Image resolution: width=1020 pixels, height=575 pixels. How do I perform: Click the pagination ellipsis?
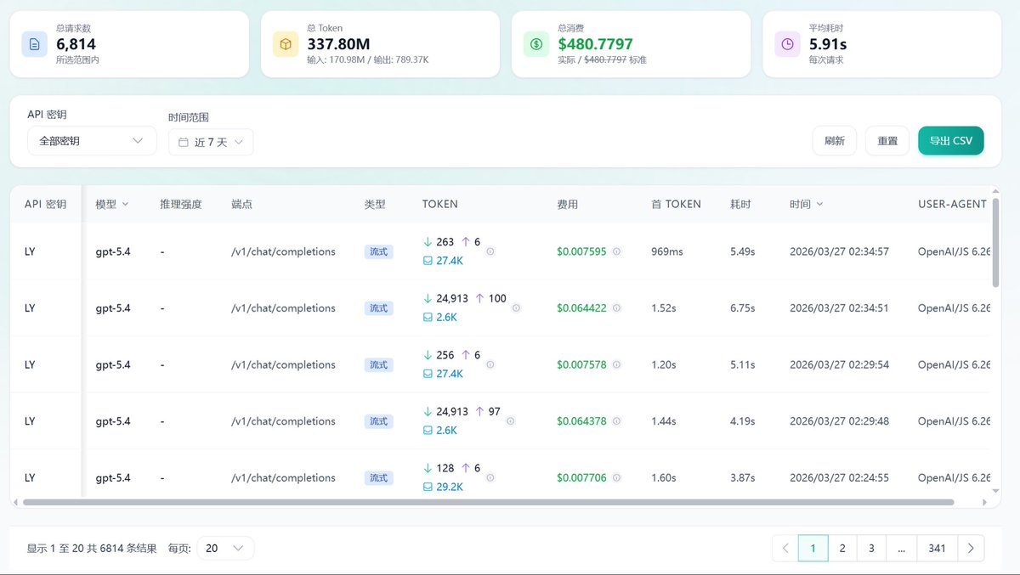click(901, 549)
